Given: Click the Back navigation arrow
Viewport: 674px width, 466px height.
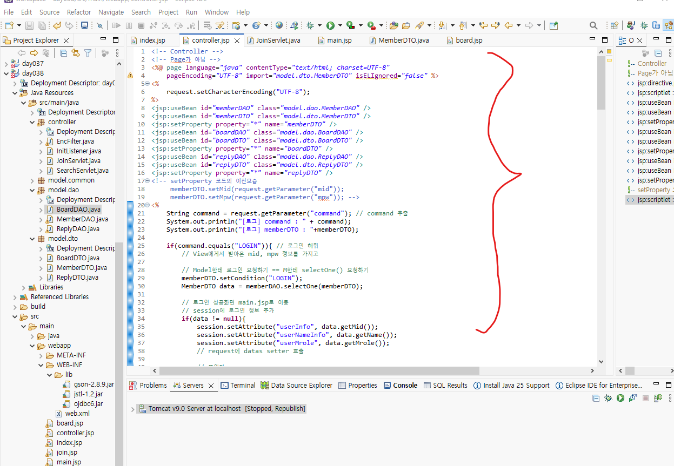Looking at the screenshot, I should pyautogui.click(x=508, y=25).
